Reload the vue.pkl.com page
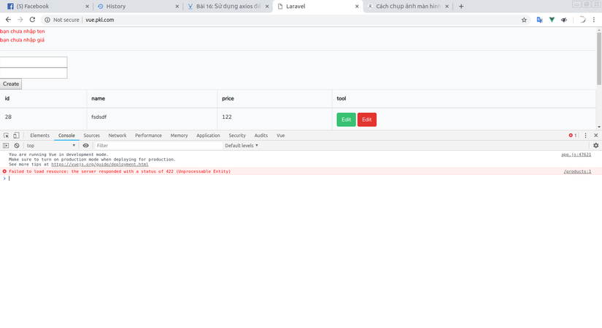Image resolution: width=602 pixels, height=328 pixels. pos(32,20)
